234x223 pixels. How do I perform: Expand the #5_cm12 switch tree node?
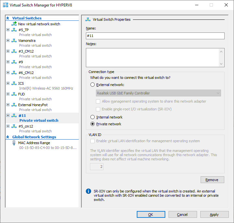click(8, 126)
